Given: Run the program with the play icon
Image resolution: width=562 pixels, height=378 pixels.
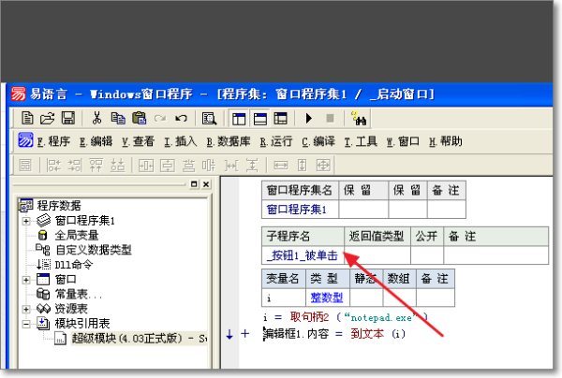Looking at the screenshot, I should (309, 119).
